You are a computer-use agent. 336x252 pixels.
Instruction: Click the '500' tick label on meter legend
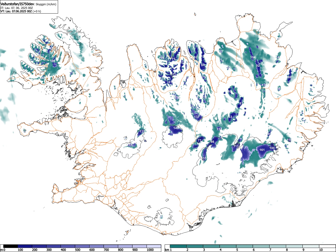pyautogui.click(x=78, y=250)
